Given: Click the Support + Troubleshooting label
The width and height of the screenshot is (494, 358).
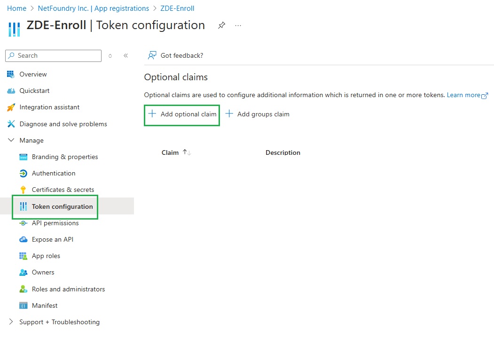Looking at the screenshot, I should coord(60,322).
